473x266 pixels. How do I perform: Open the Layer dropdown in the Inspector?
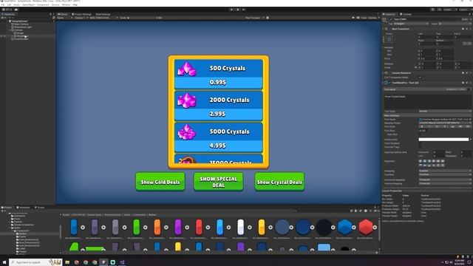tap(455, 24)
